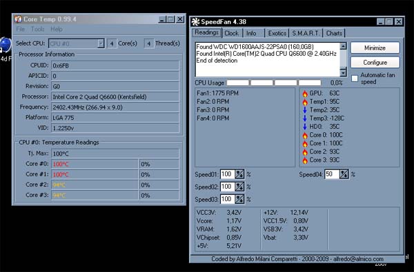Click the blue arrow icon beside Temp3
This screenshot has width=414, height=272.
point(305,118)
